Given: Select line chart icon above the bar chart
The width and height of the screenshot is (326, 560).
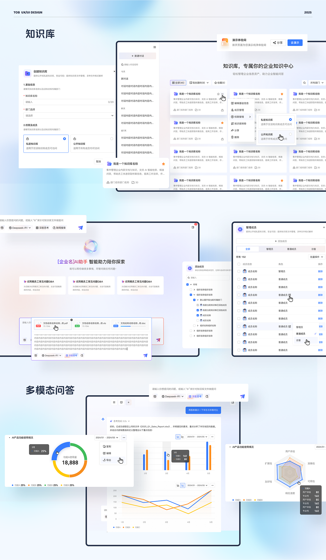Looking at the screenshot, I should [x=183, y=437].
